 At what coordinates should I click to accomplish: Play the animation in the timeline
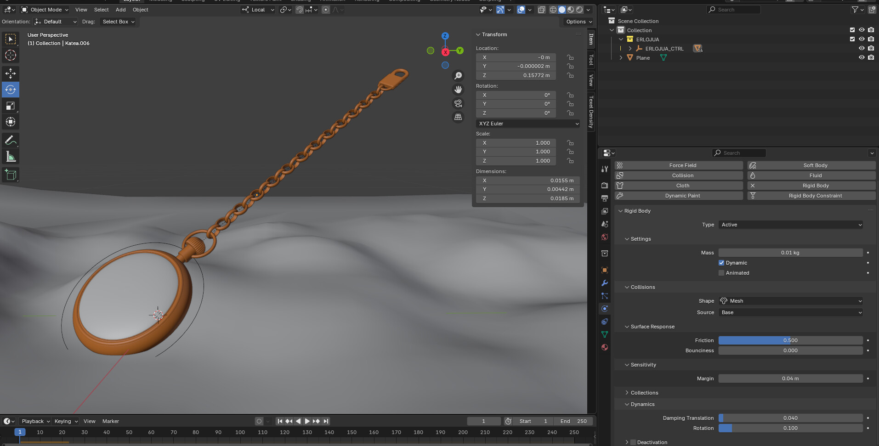coord(307,421)
